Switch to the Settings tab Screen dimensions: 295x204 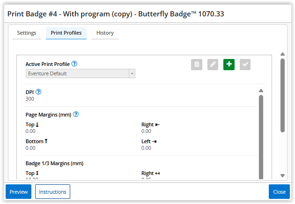coord(27,33)
